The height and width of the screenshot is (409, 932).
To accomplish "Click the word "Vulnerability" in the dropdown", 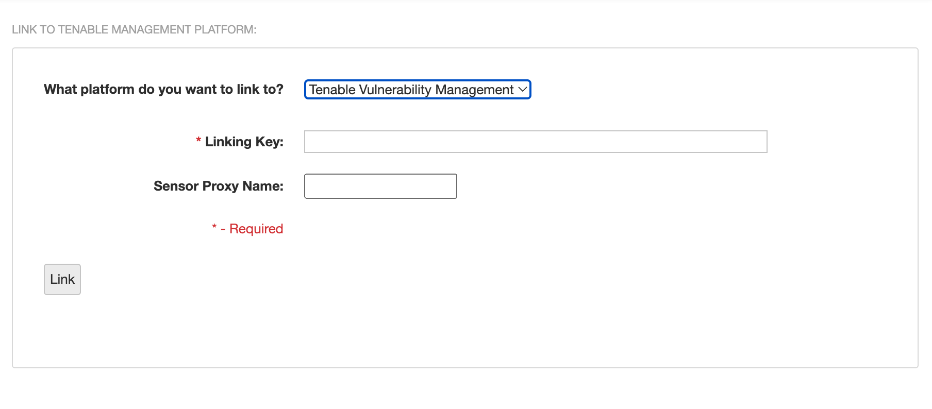I will pos(395,90).
